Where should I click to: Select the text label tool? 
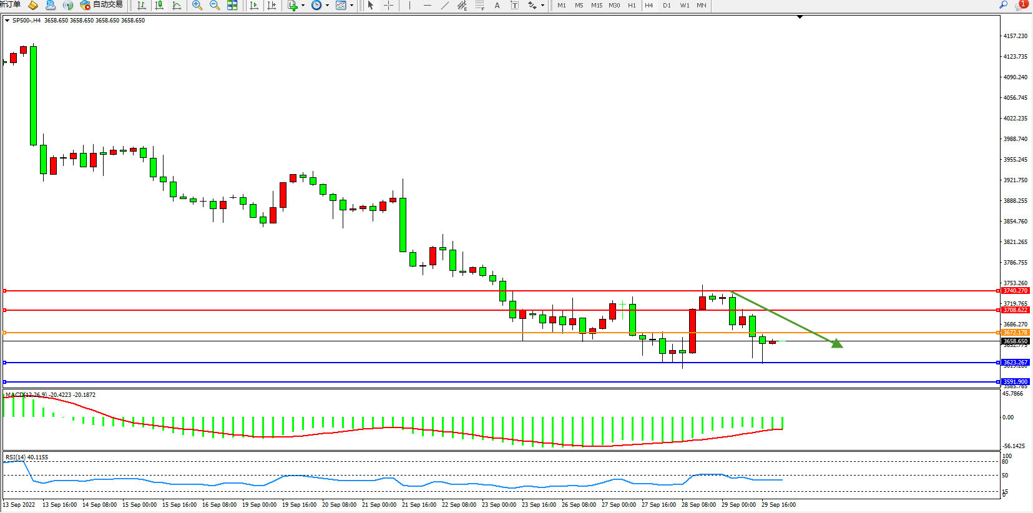pos(514,6)
